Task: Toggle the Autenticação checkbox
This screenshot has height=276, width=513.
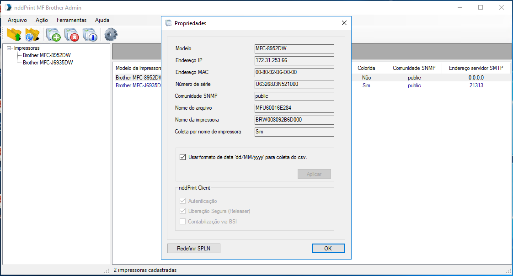Action: (x=183, y=201)
